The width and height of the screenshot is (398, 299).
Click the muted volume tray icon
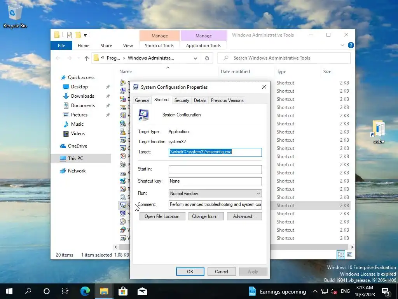click(x=333, y=291)
